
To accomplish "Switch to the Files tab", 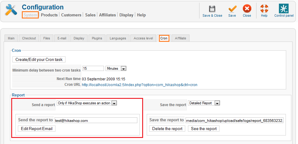I will coord(47,38).
